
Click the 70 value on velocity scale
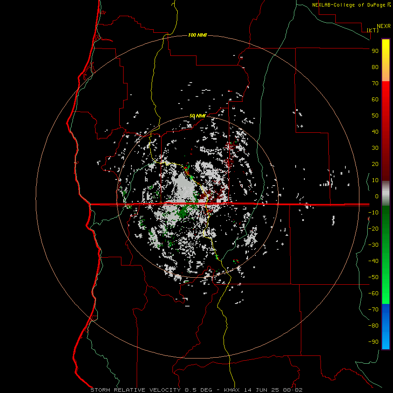point(375,83)
